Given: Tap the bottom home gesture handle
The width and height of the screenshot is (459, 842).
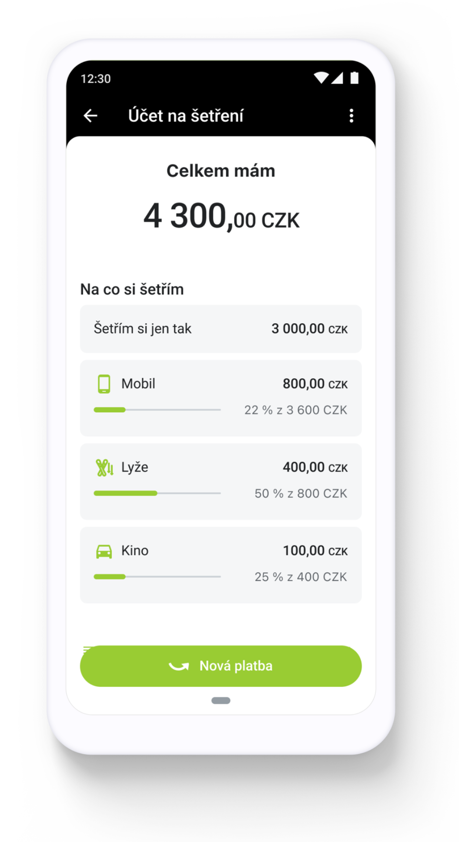Looking at the screenshot, I should click(221, 700).
